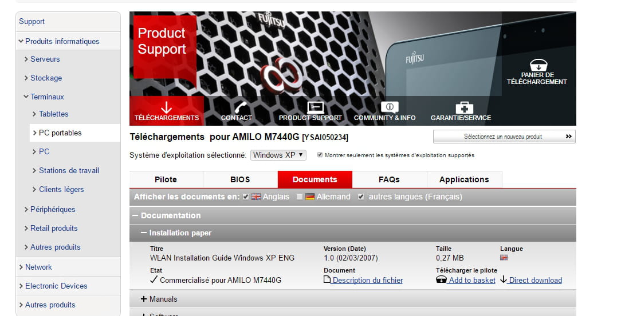Open the Support link in sidebar
The height and width of the screenshot is (316, 621).
coord(32,21)
